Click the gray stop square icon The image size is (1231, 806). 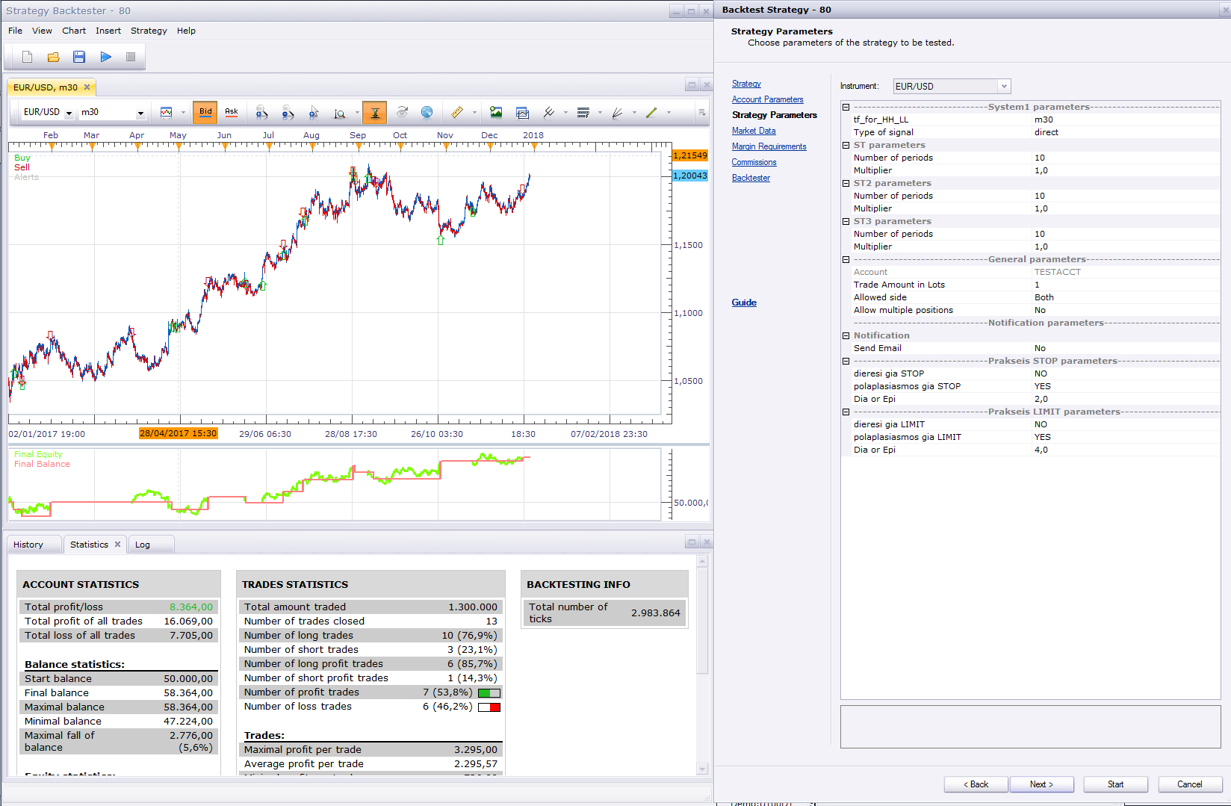(x=131, y=57)
